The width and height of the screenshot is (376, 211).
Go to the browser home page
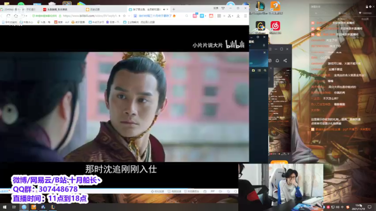point(16,16)
